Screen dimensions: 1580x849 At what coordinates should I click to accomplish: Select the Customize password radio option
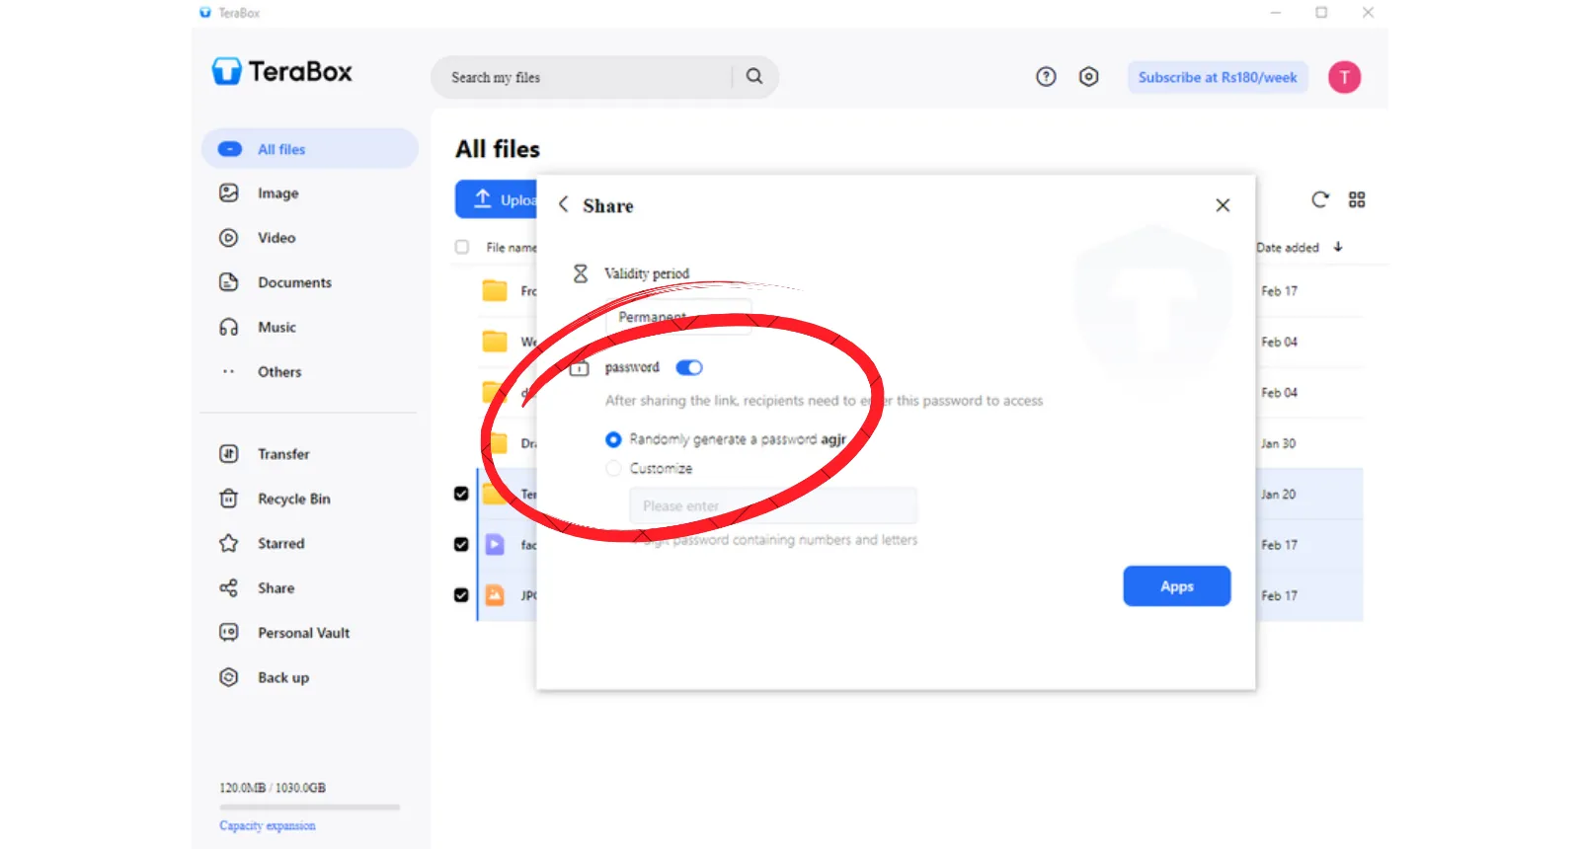coord(614,468)
